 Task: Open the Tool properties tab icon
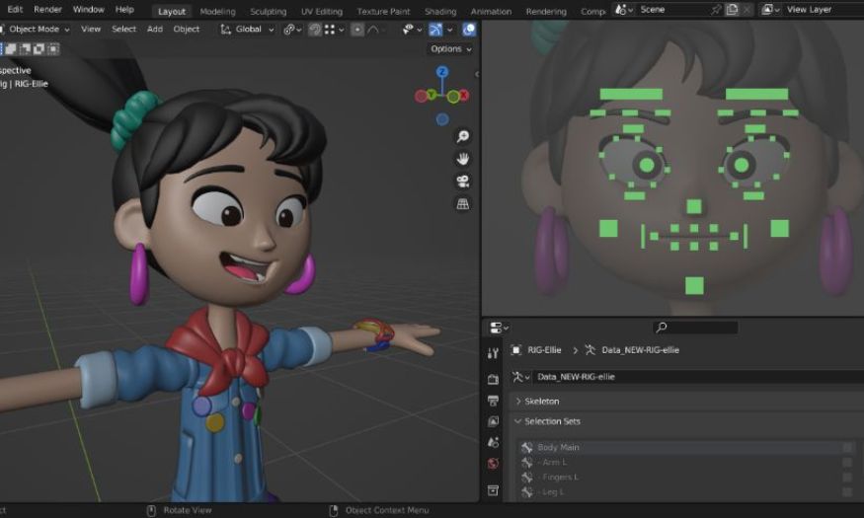coord(494,353)
